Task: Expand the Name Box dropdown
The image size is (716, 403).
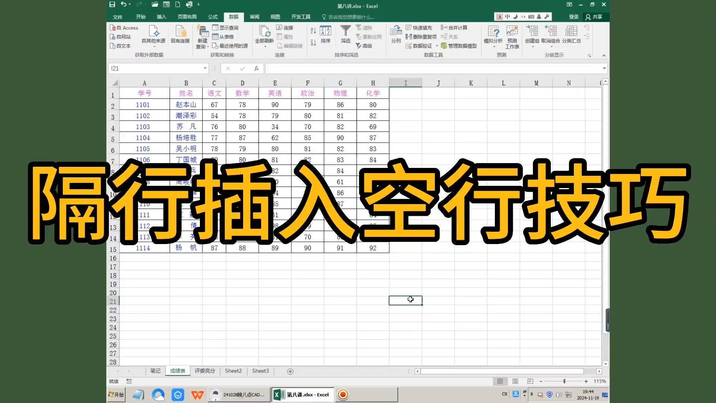Action: coord(205,68)
